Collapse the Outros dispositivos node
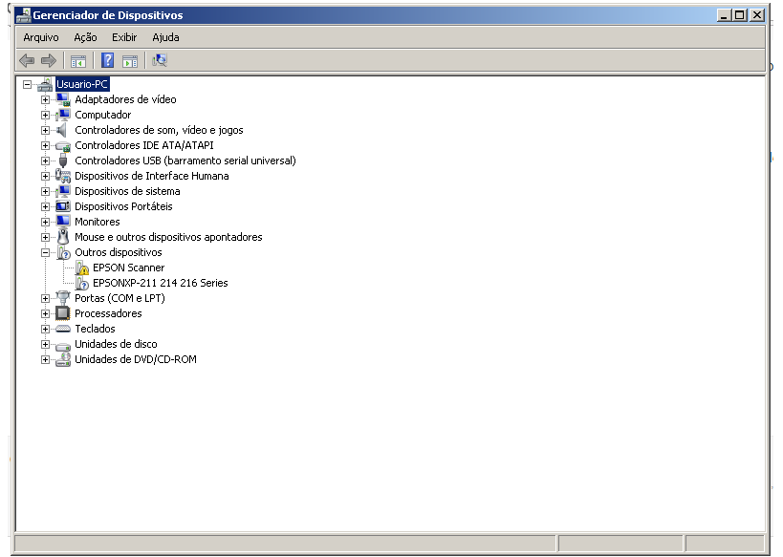Screen dimensions: 783x557 [x=45, y=253]
